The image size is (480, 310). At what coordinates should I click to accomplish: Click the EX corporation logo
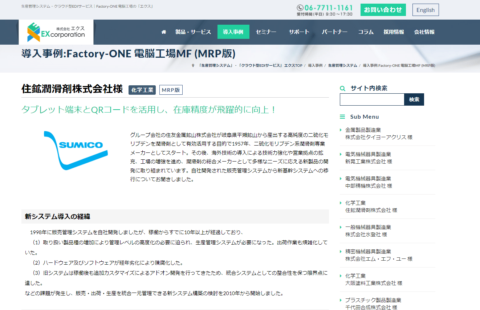56,32
